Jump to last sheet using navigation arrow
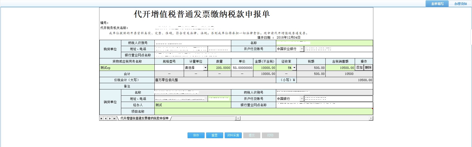 [x=114, y=118]
